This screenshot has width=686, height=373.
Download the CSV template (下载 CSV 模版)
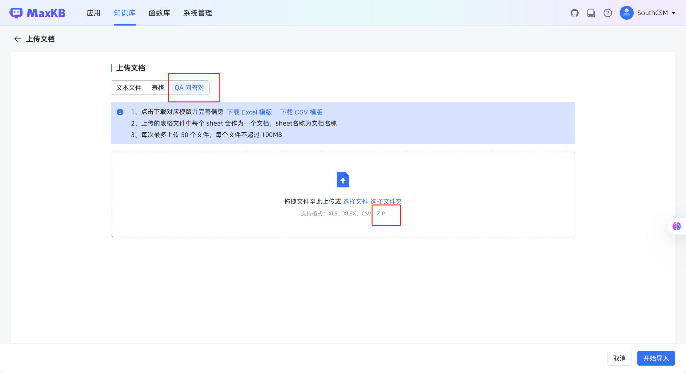point(301,112)
